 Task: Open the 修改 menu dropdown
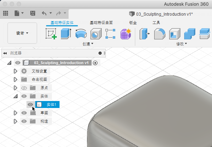[182, 44]
